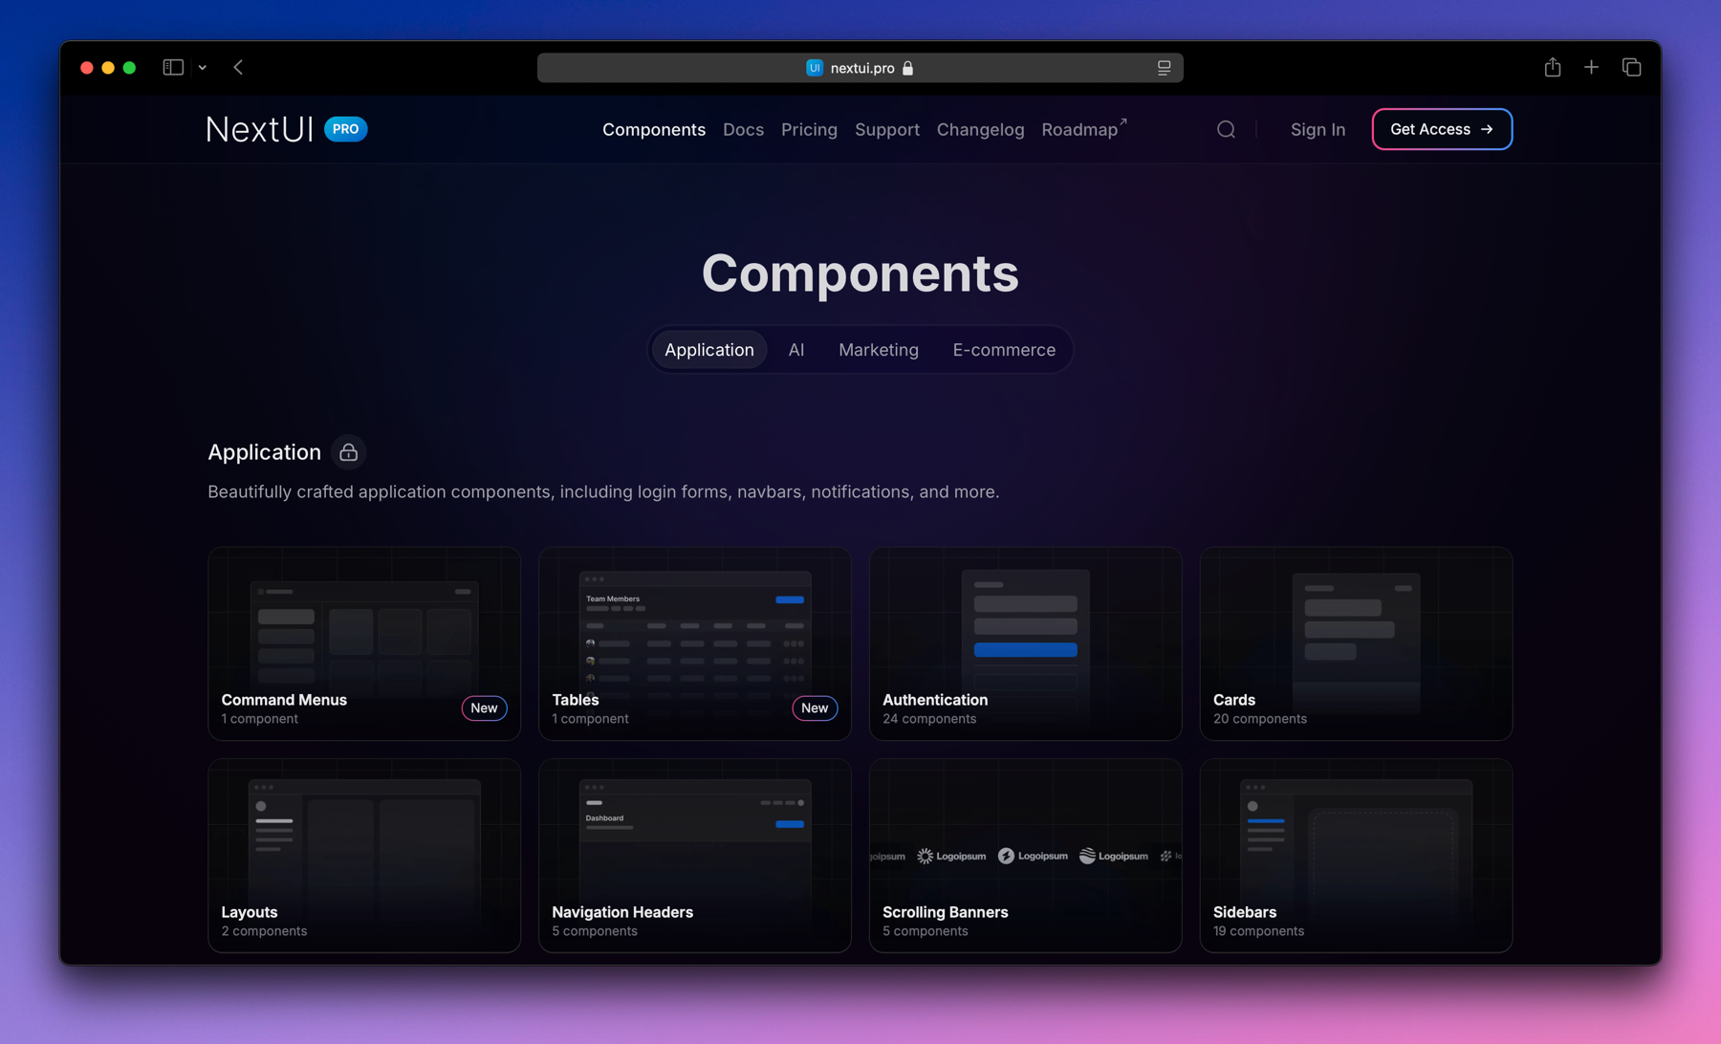The width and height of the screenshot is (1721, 1044).
Task: Click the padlock icon in the address bar
Action: pos(908,68)
